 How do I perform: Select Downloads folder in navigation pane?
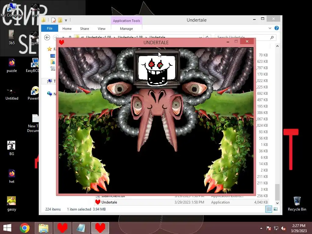pos(53,62)
